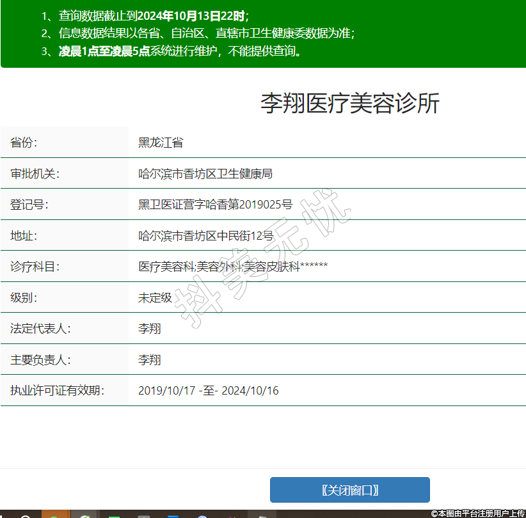Select approval authority 哈尔滨市香坊区卫生健康局
Screen dimensions: 526x518
[205, 174]
